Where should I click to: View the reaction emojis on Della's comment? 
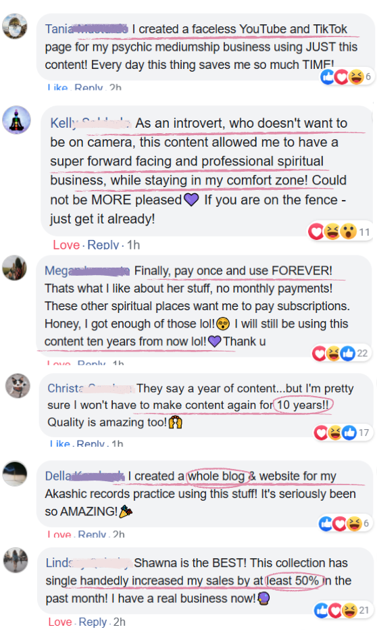click(345, 523)
